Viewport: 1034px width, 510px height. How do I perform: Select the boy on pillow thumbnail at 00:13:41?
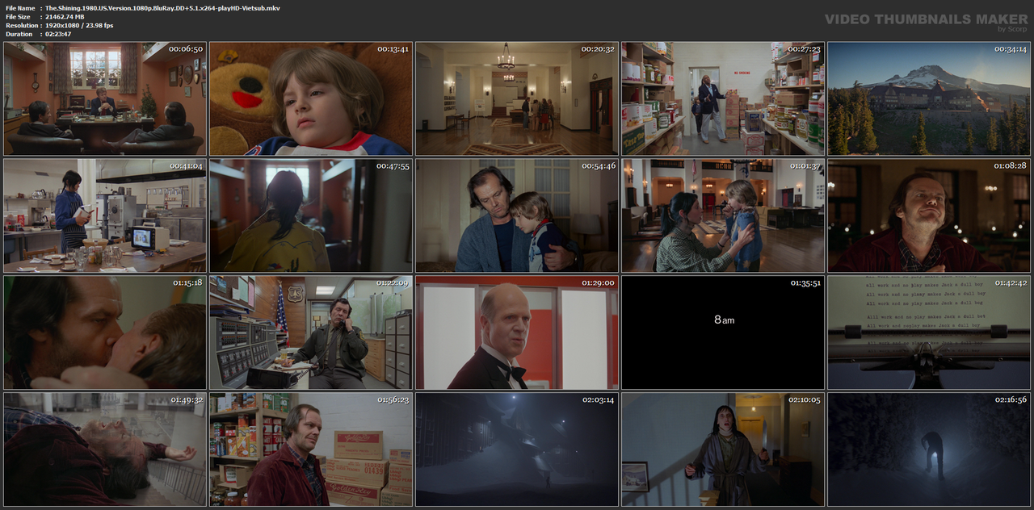pyautogui.click(x=311, y=98)
